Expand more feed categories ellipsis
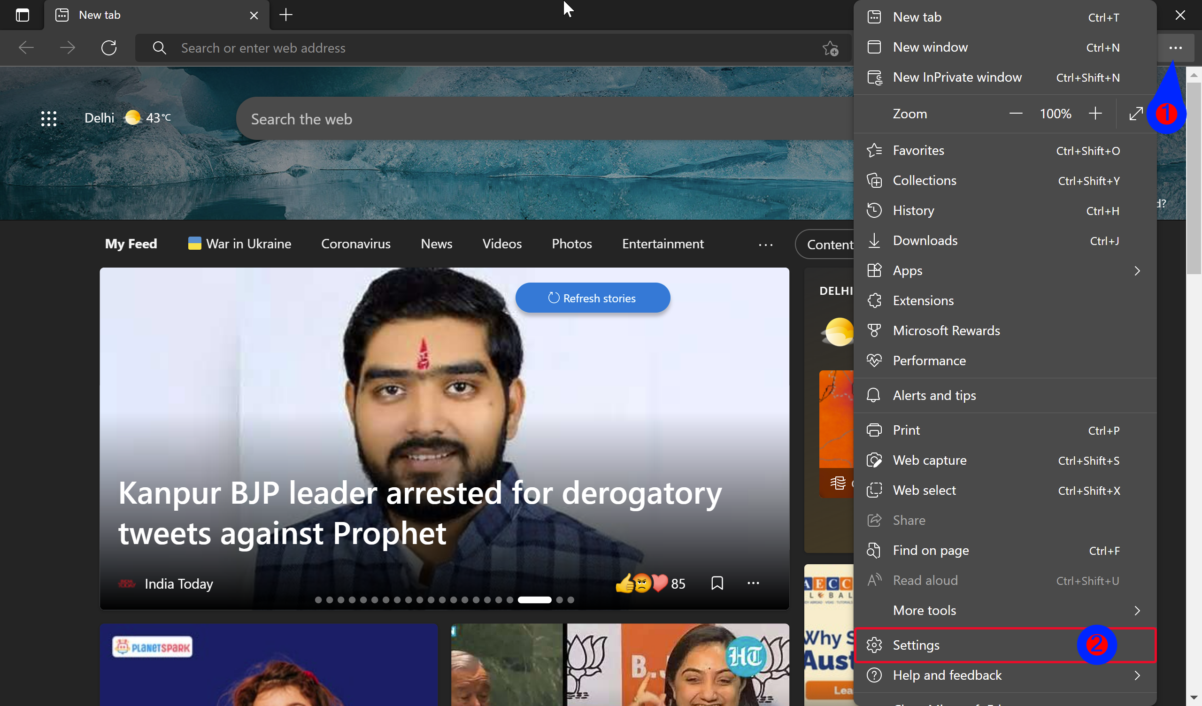This screenshot has width=1202, height=706. tap(765, 245)
